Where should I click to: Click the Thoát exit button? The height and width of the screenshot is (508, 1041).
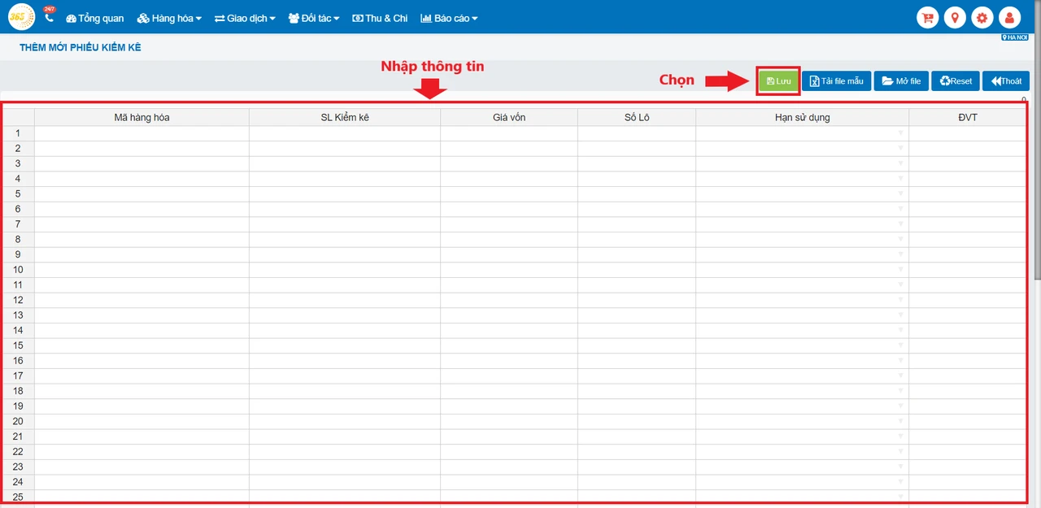pyautogui.click(x=1006, y=80)
